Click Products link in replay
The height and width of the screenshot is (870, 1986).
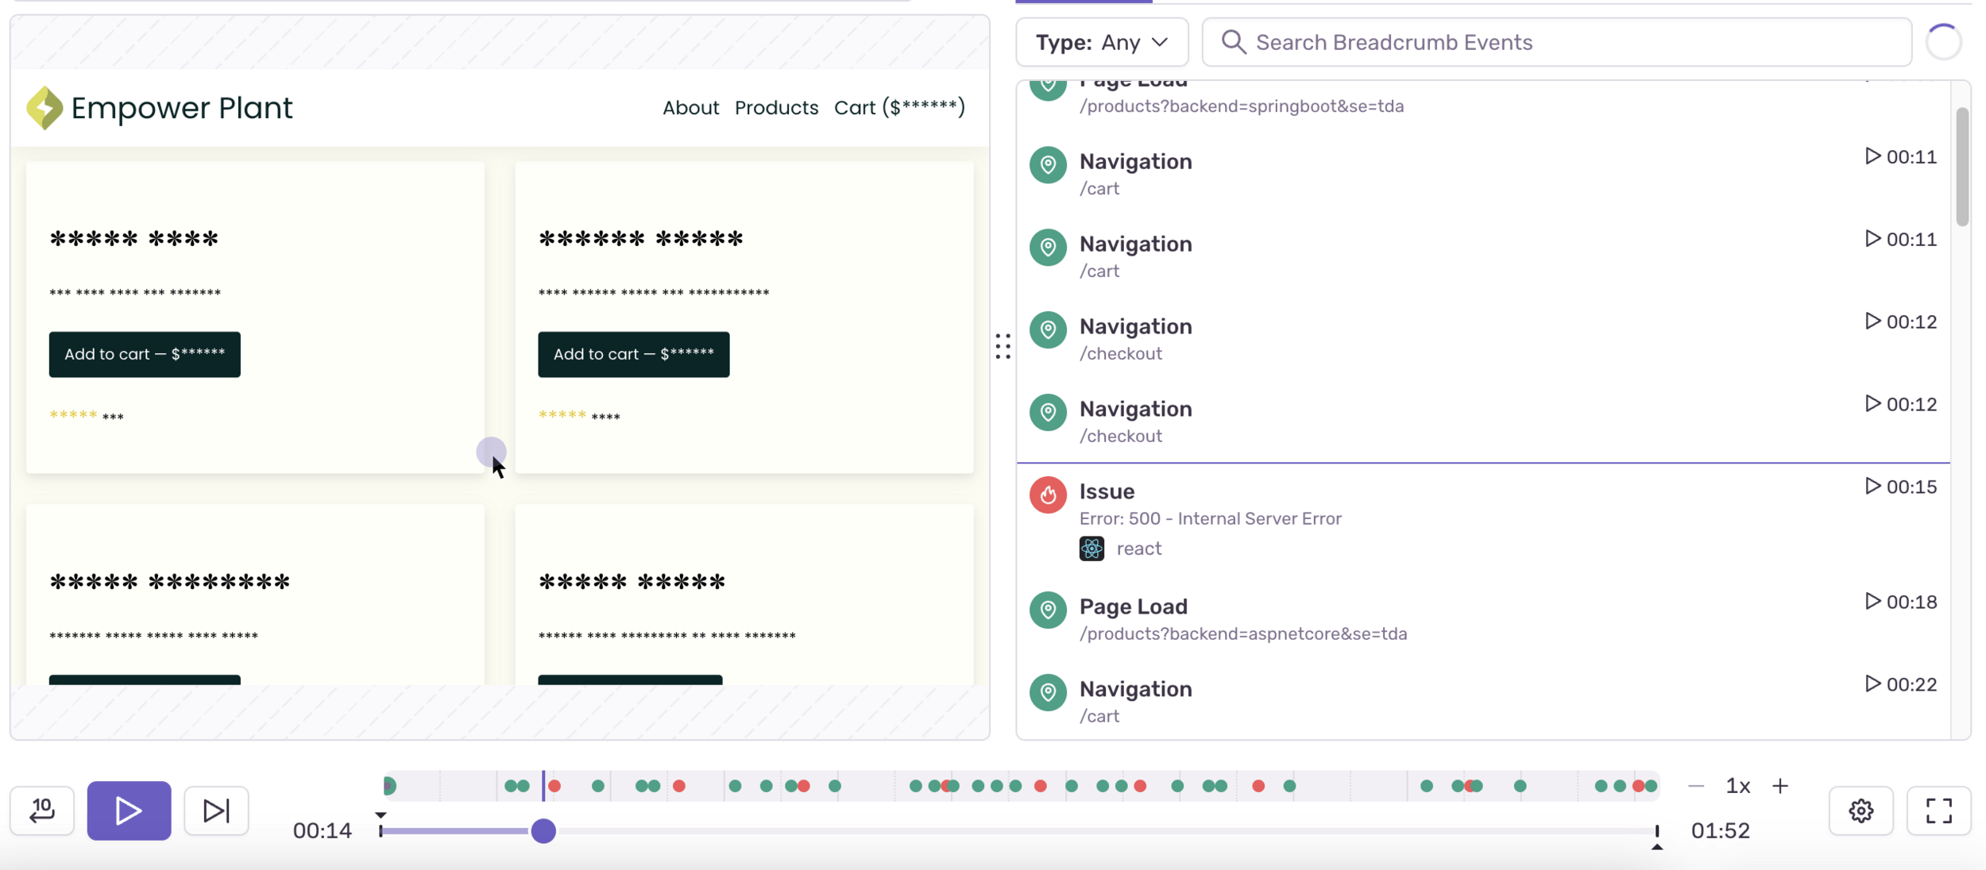tap(776, 107)
